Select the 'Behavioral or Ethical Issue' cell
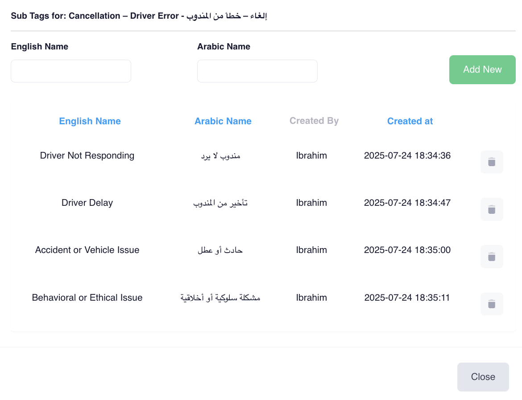Image resolution: width=522 pixels, height=400 pixels. coord(87,298)
